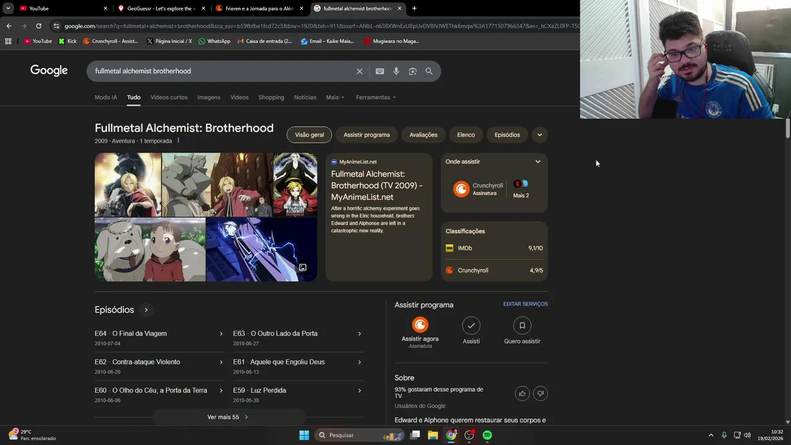Expand more knowledge panel chips

point(539,135)
